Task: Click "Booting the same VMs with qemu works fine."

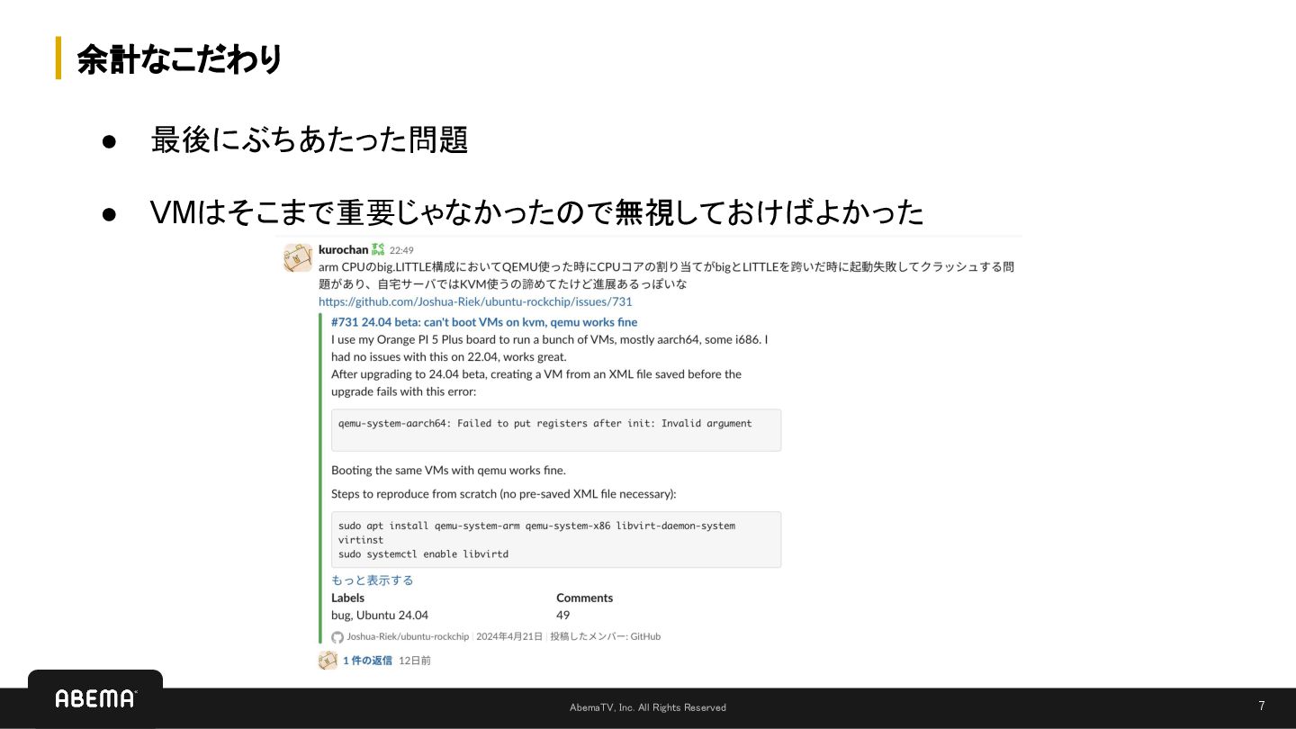Action: tap(448, 470)
